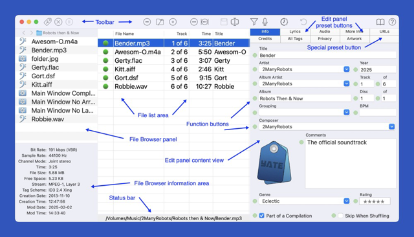Click green status dot of Kitt.aiff row

point(105,69)
